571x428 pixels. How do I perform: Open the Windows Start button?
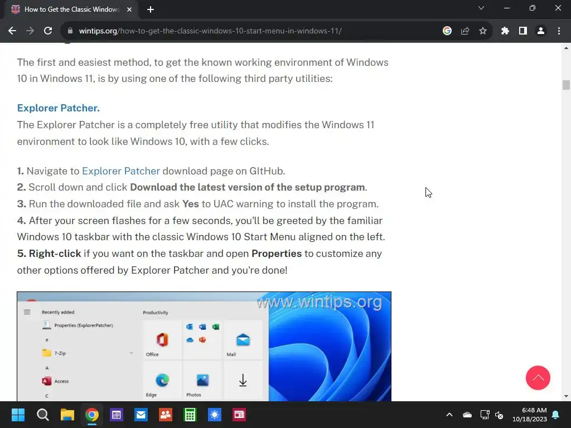coord(18,415)
